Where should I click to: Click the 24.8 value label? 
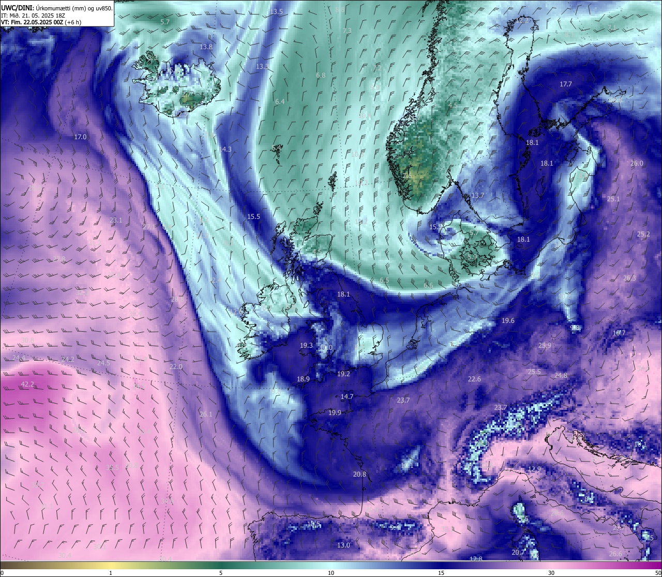point(561,375)
